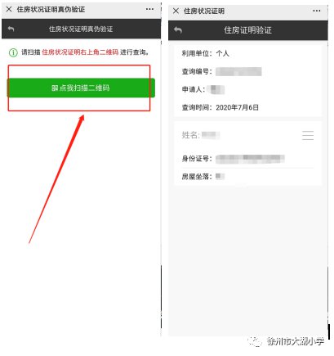Screen dimensions: 334x356
Task: Close the 住房状况证明真伪验证 page
Action: 9,9
